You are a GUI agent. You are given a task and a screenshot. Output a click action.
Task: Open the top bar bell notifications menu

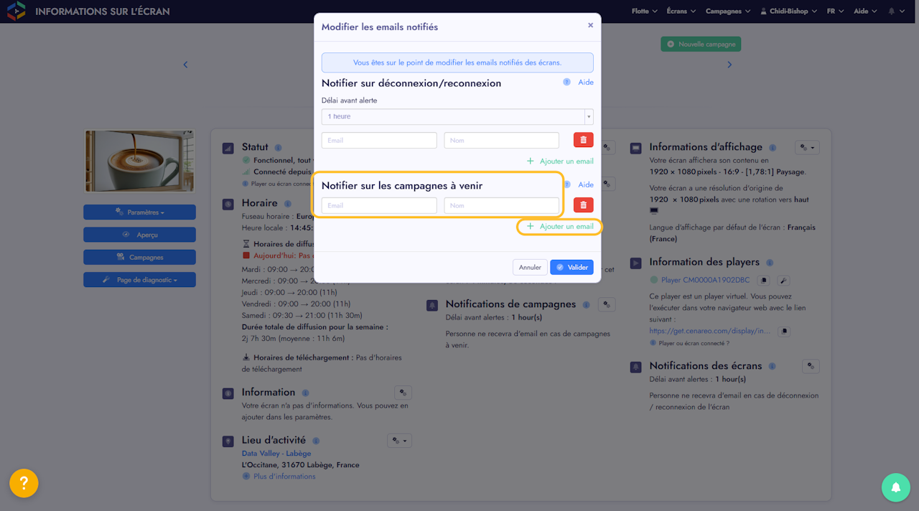[896, 11]
